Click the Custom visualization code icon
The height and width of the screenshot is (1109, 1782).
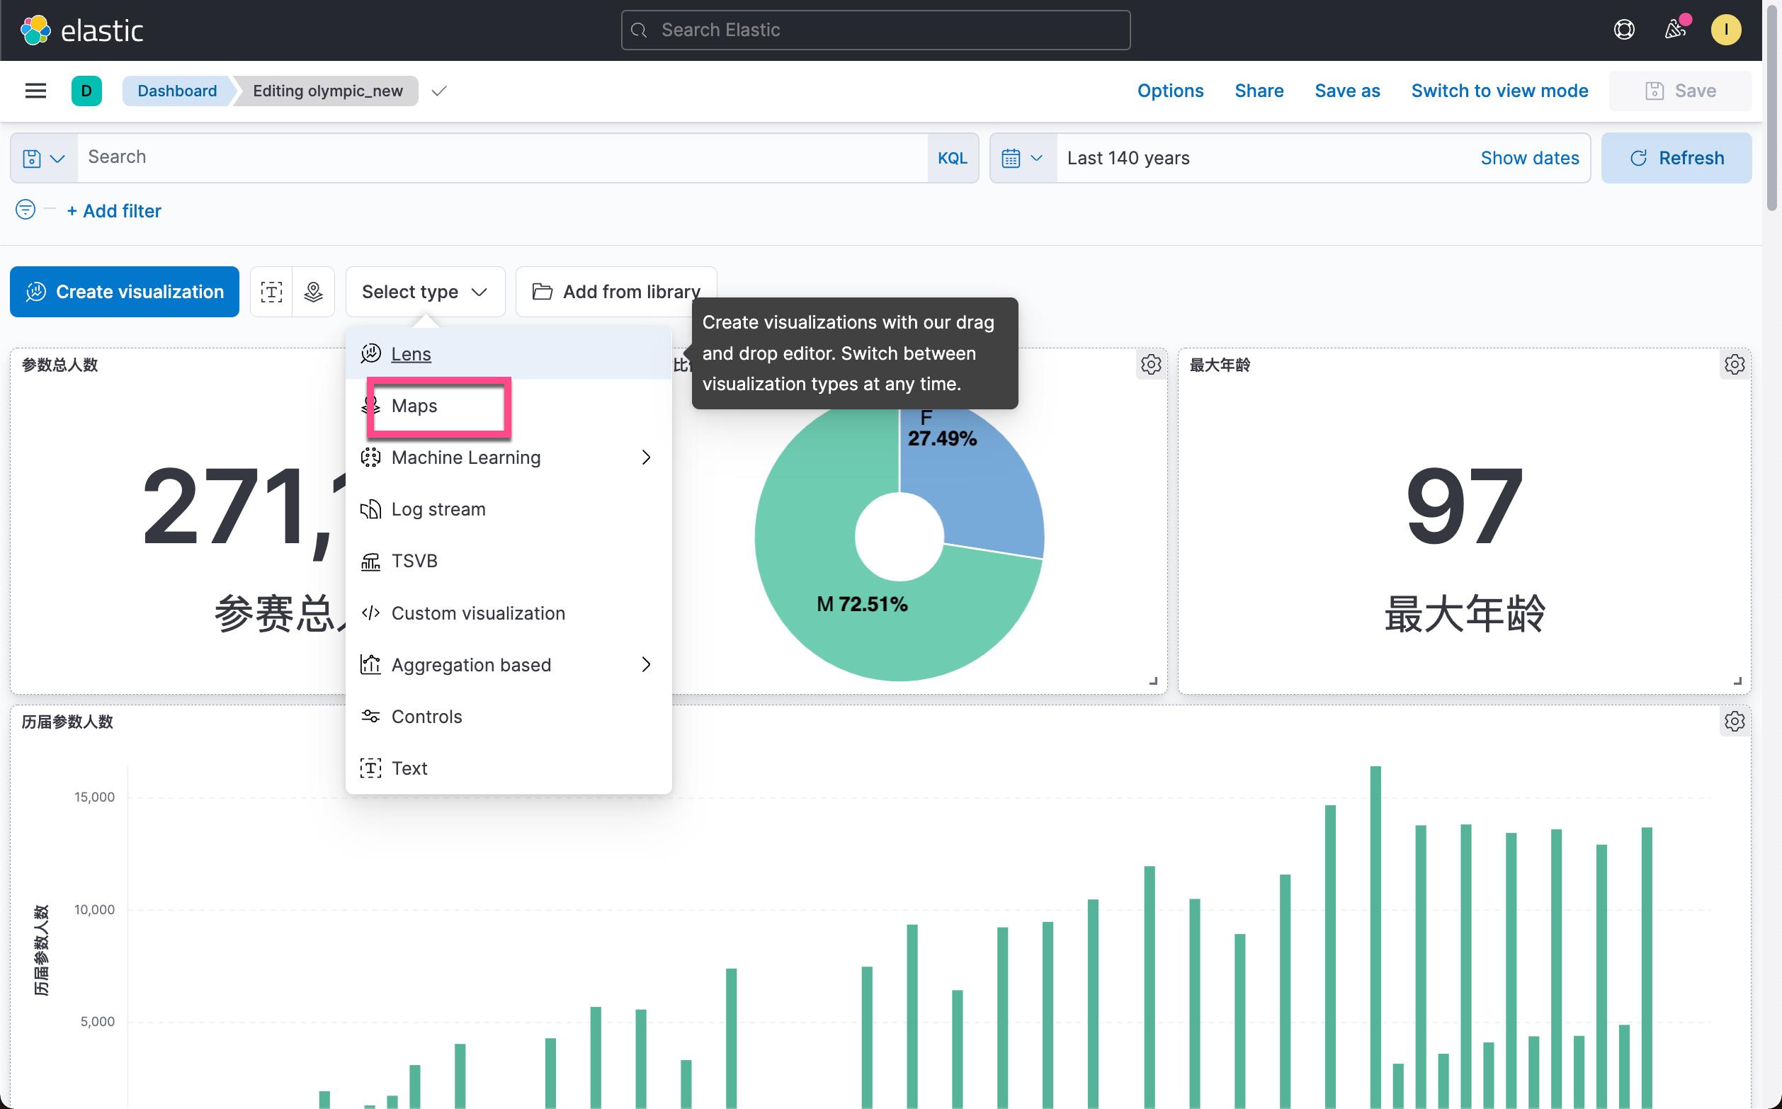click(x=370, y=613)
